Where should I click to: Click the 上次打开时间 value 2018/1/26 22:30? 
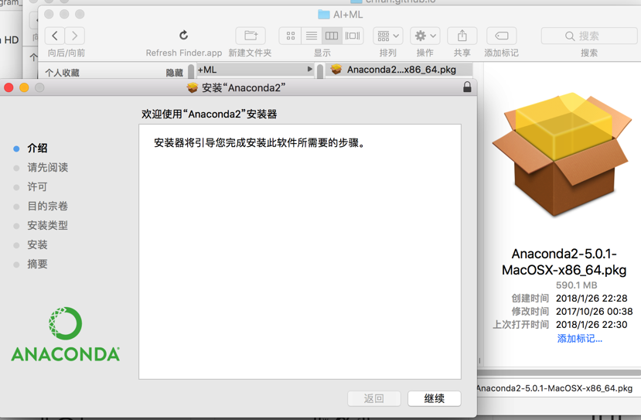click(x=592, y=324)
